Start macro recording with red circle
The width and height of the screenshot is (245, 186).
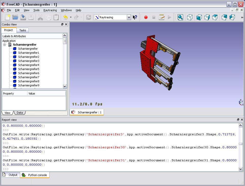[x=146, y=17]
